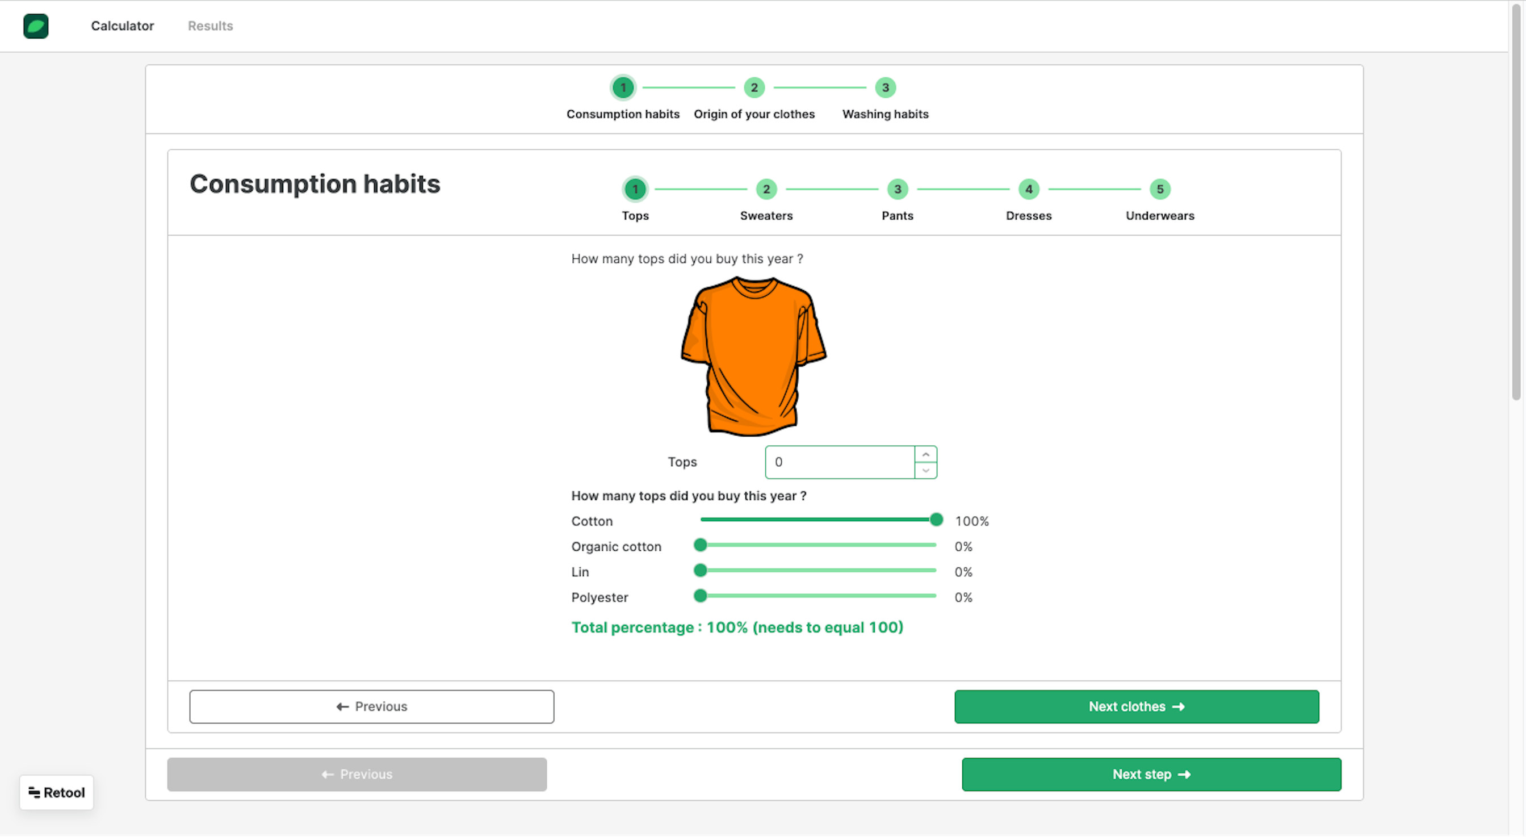
Task: Jump to Dresses step circle
Action: click(x=1028, y=190)
